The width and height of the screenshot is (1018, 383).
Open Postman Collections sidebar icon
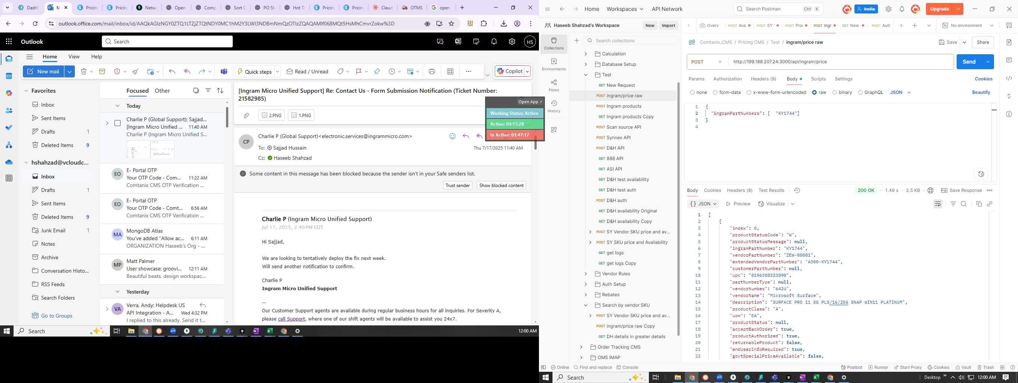pyautogui.click(x=554, y=43)
